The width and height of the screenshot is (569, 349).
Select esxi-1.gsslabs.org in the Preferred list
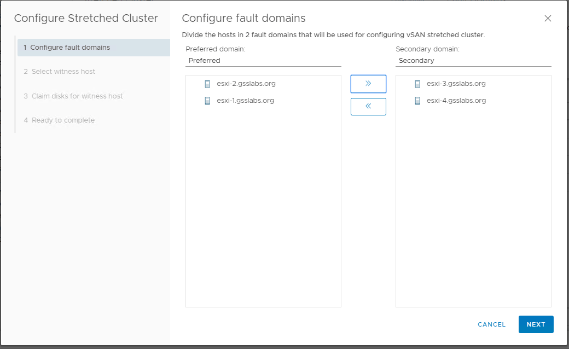[x=245, y=101]
